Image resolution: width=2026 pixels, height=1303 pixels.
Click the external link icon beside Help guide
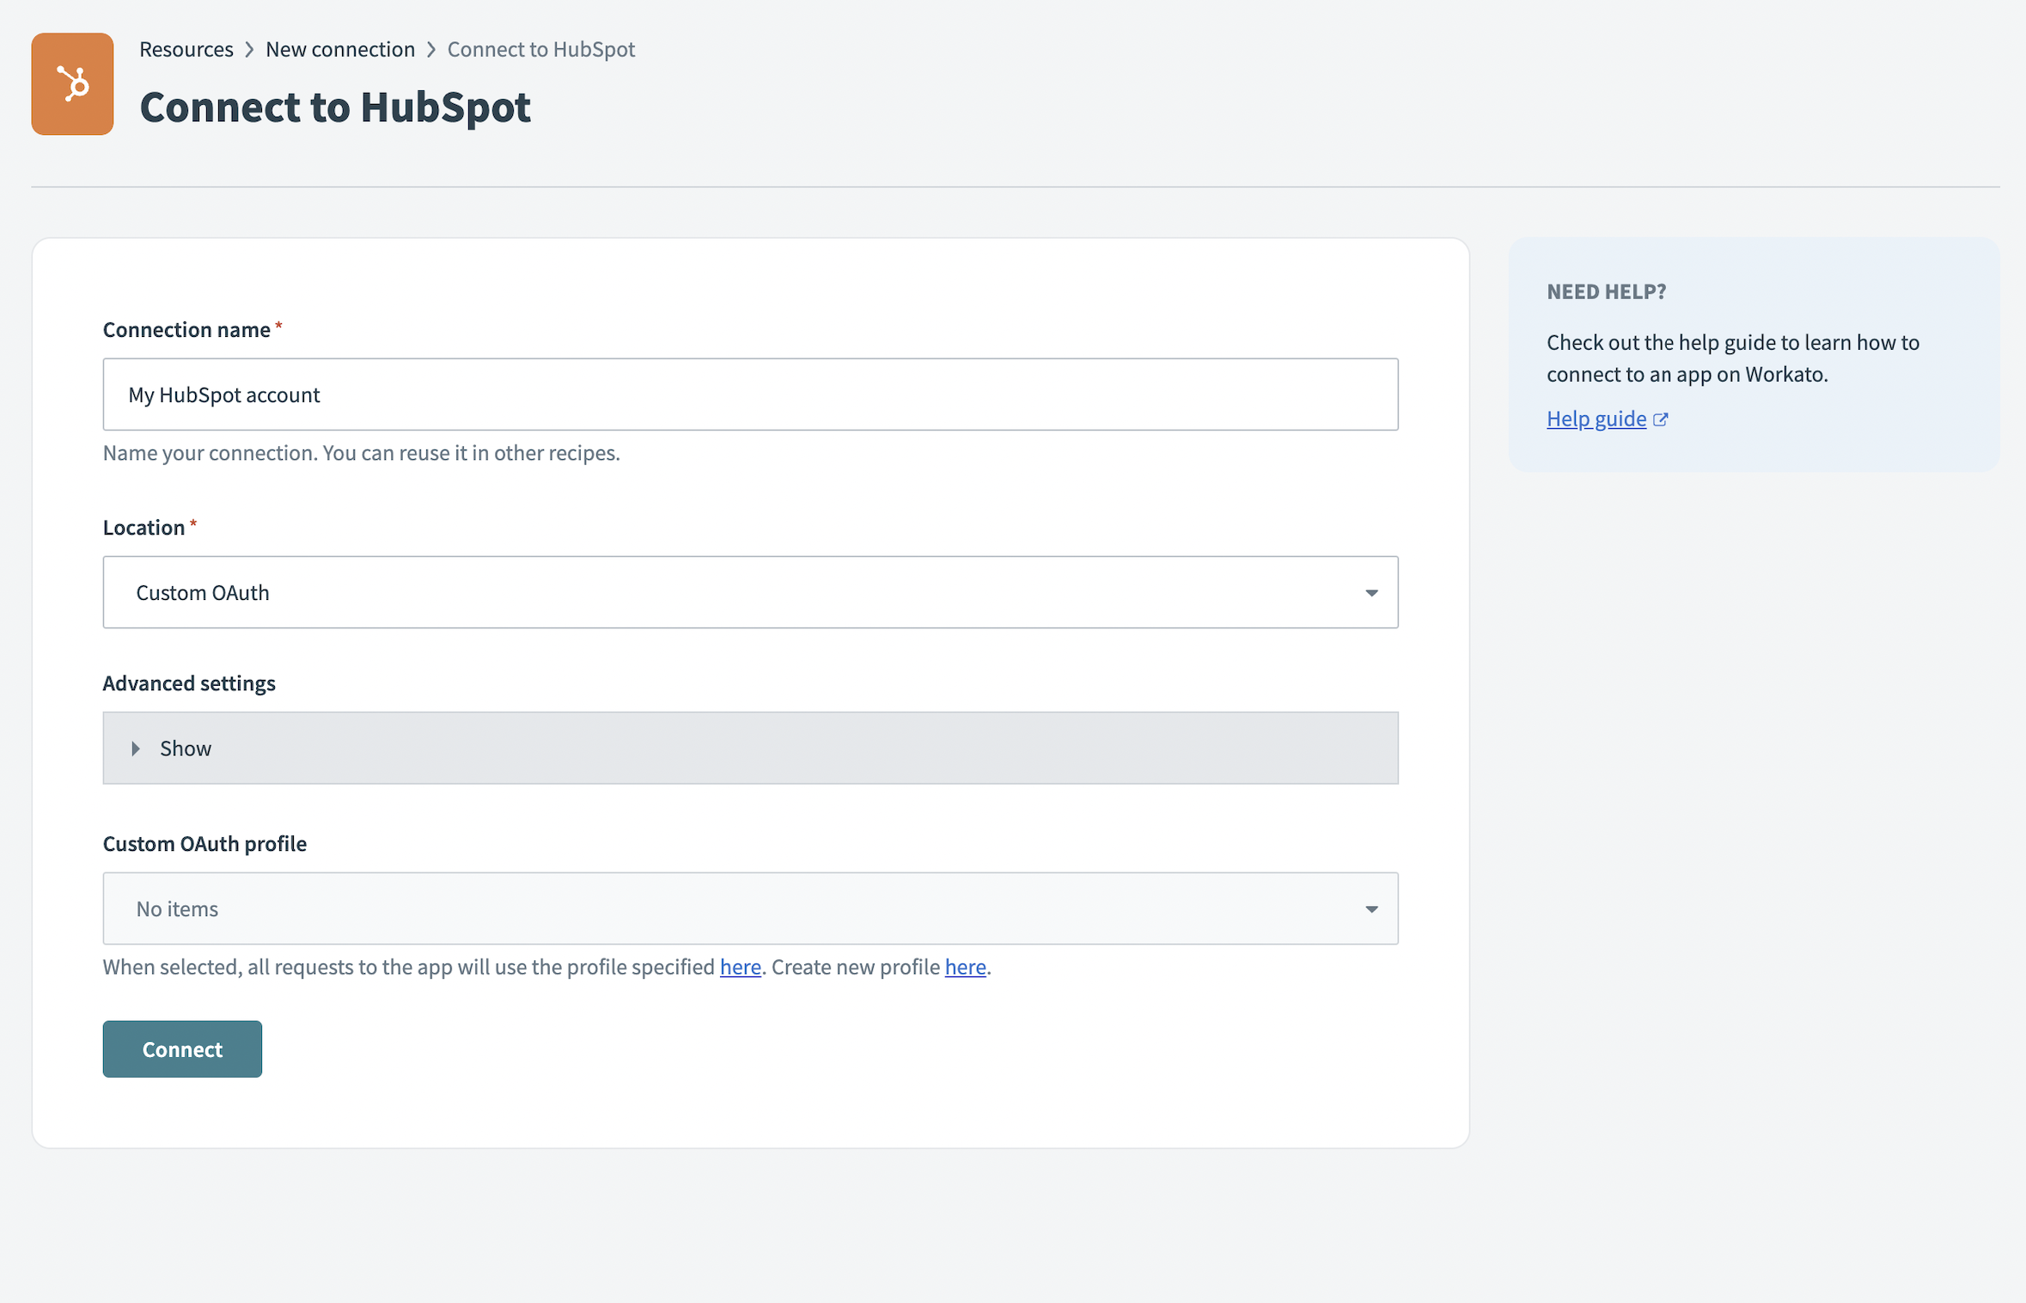pyautogui.click(x=1660, y=419)
